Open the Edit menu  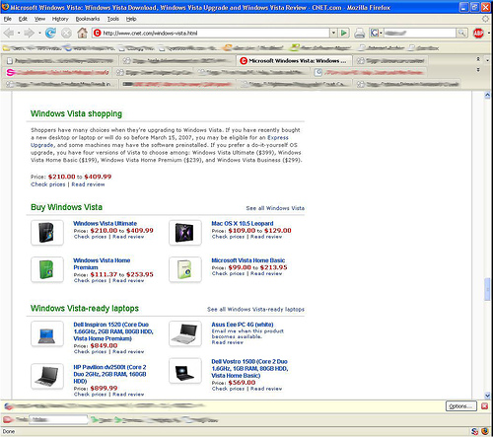23,19
